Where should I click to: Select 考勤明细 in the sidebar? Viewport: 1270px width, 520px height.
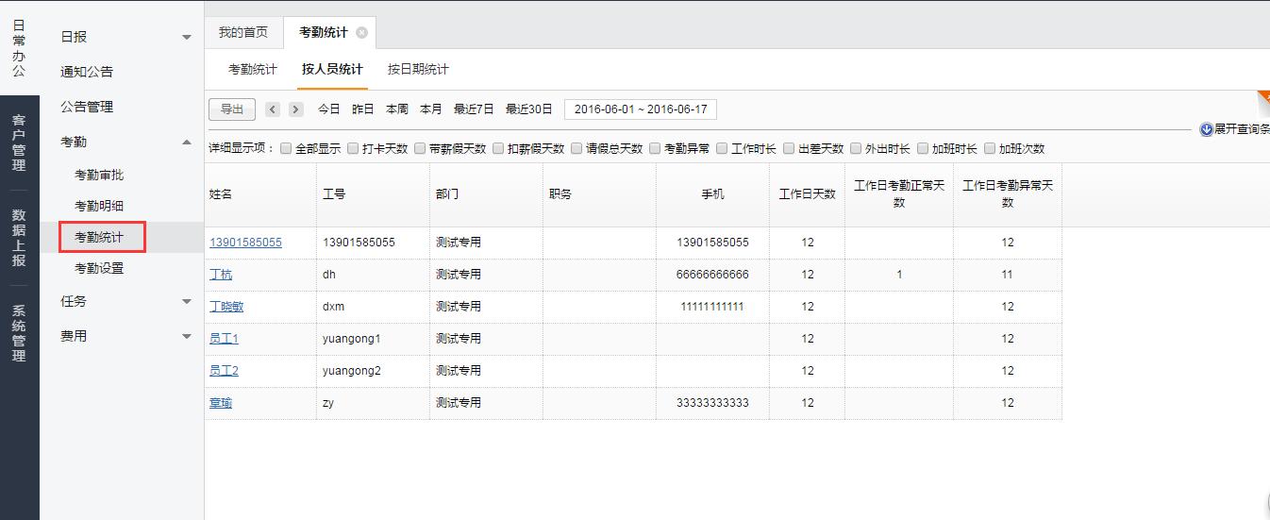[x=99, y=206]
